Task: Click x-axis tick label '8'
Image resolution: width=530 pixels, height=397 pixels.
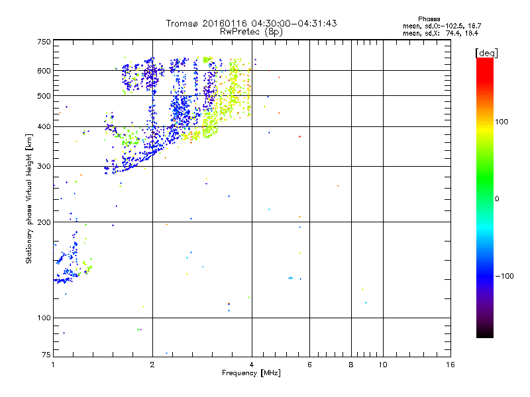Action: click(x=351, y=365)
